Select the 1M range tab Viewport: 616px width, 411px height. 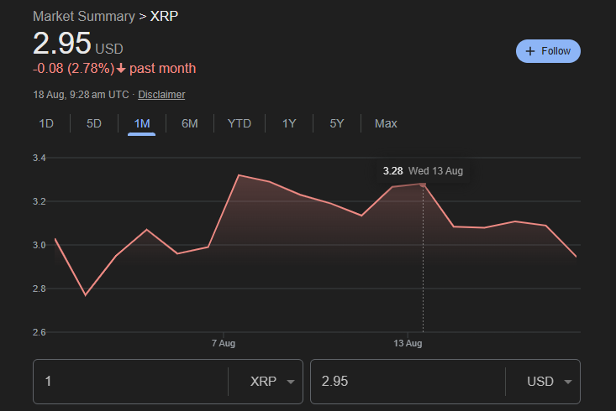[142, 123]
